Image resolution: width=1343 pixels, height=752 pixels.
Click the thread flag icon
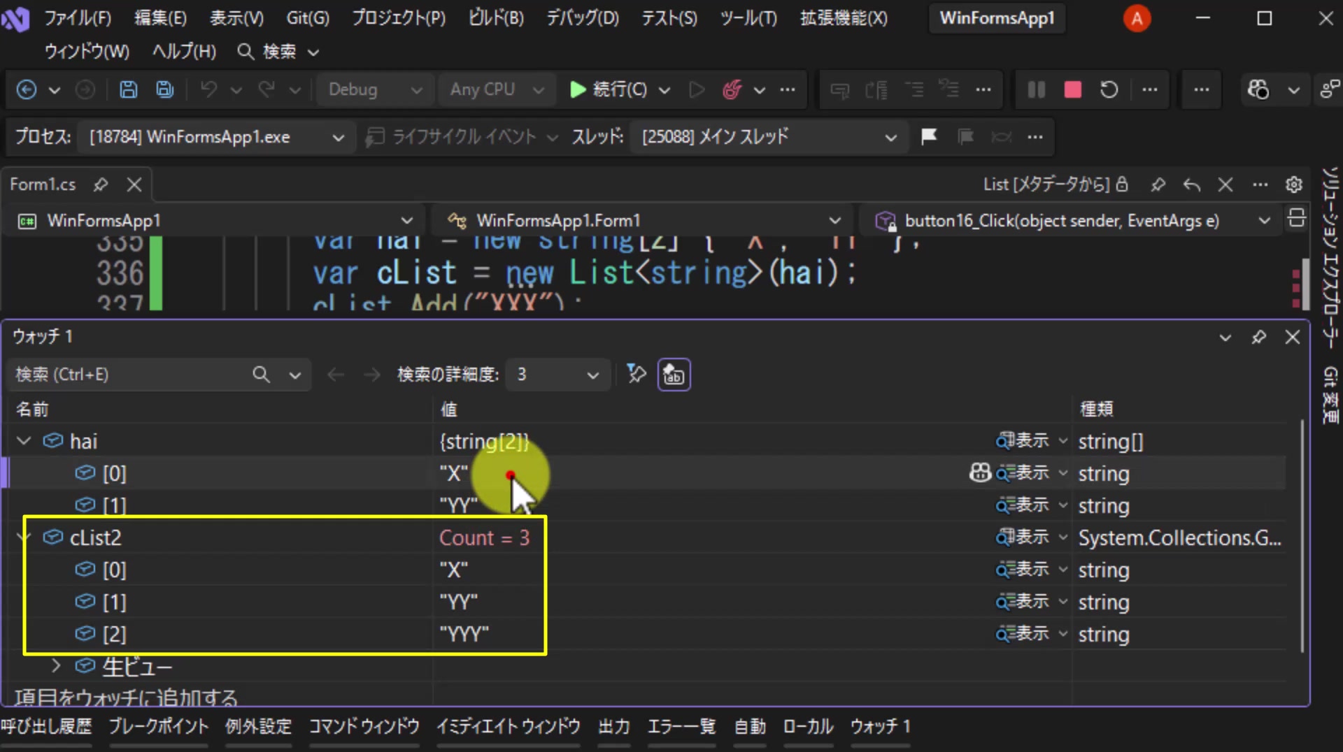click(x=929, y=136)
